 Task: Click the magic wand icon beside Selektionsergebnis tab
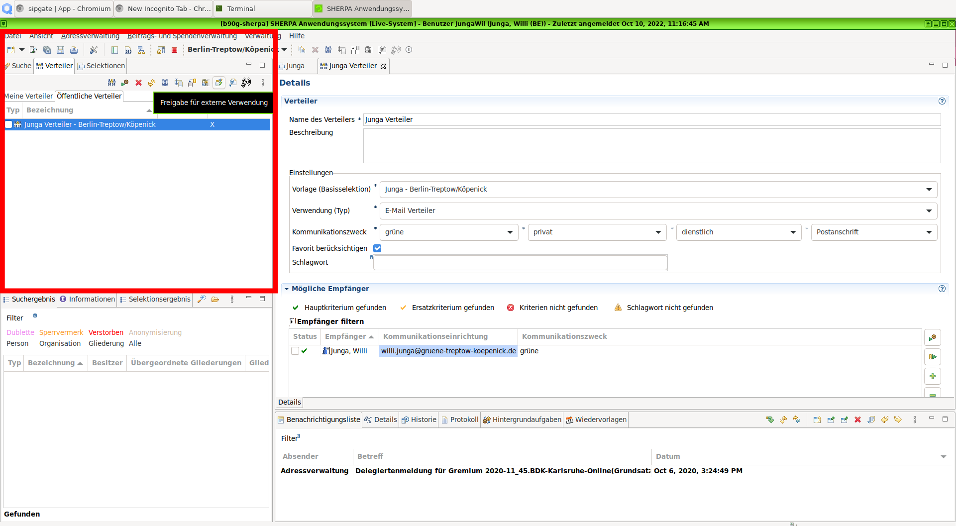[202, 299]
